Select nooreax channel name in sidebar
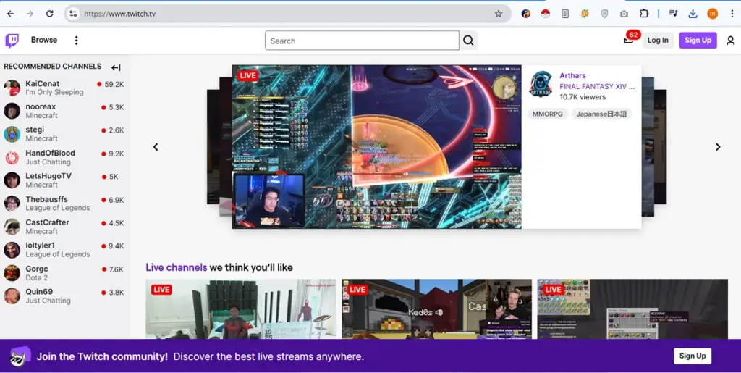Screen dimensions: 741x373 [41, 107]
